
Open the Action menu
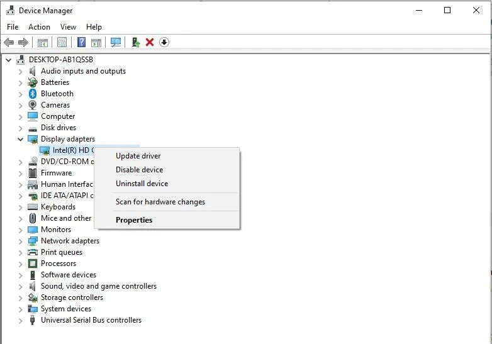tap(39, 27)
